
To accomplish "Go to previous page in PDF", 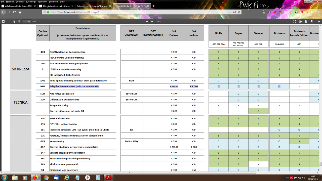I will [14, 21].
